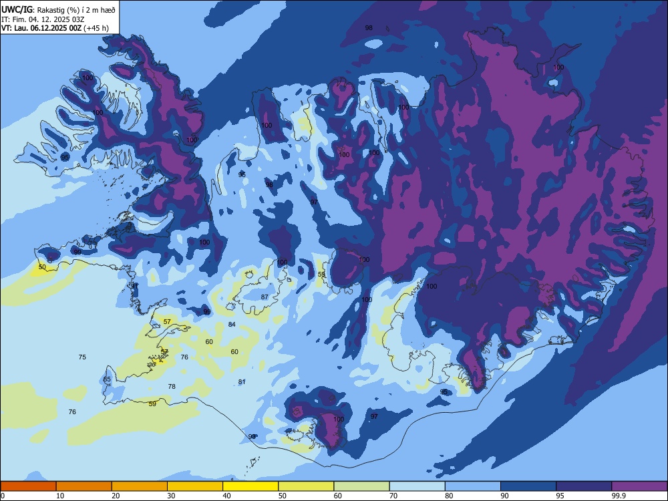Select the dark blue 90–95 legend swatch
Image resolution: width=668 pixels, height=501 pixels.
click(528, 486)
